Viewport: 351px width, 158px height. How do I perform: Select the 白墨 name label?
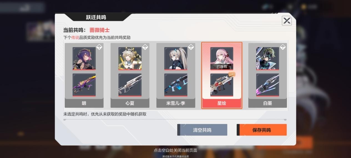[x=267, y=103]
